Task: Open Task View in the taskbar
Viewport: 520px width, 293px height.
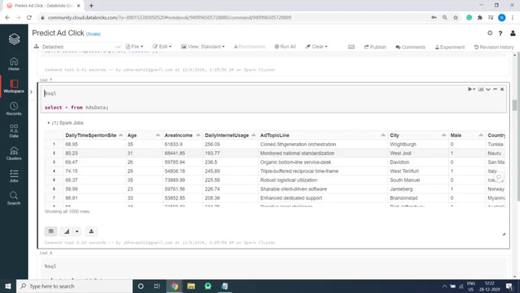Action: 157,286
